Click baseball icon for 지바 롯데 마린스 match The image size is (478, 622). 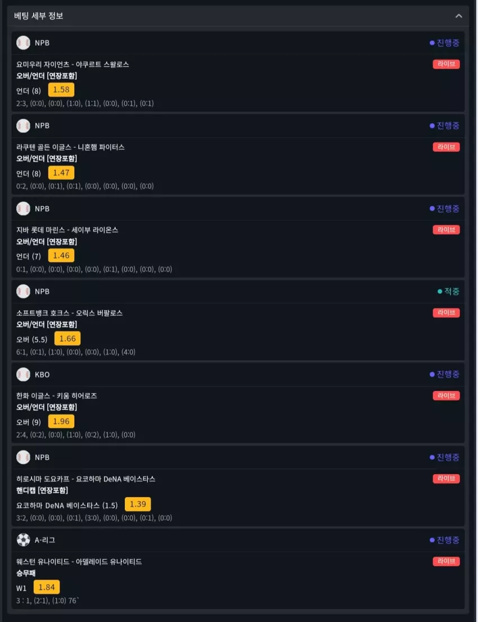click(23, 208)
